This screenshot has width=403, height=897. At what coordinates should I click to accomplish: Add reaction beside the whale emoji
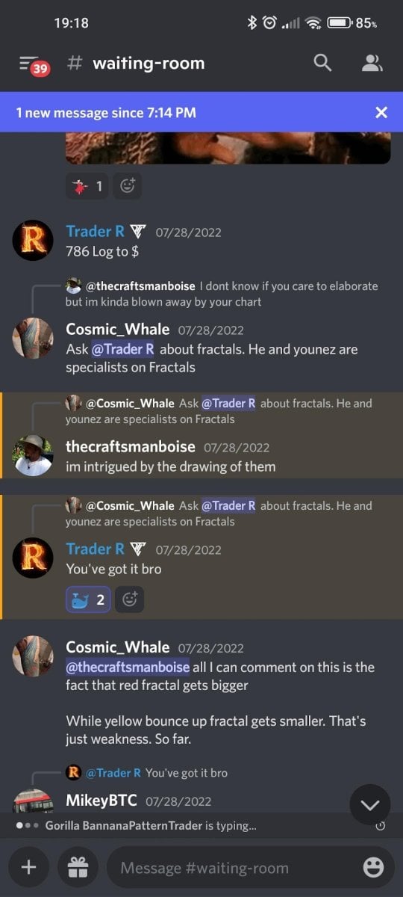pyautogui.click(x=129, y=599)
